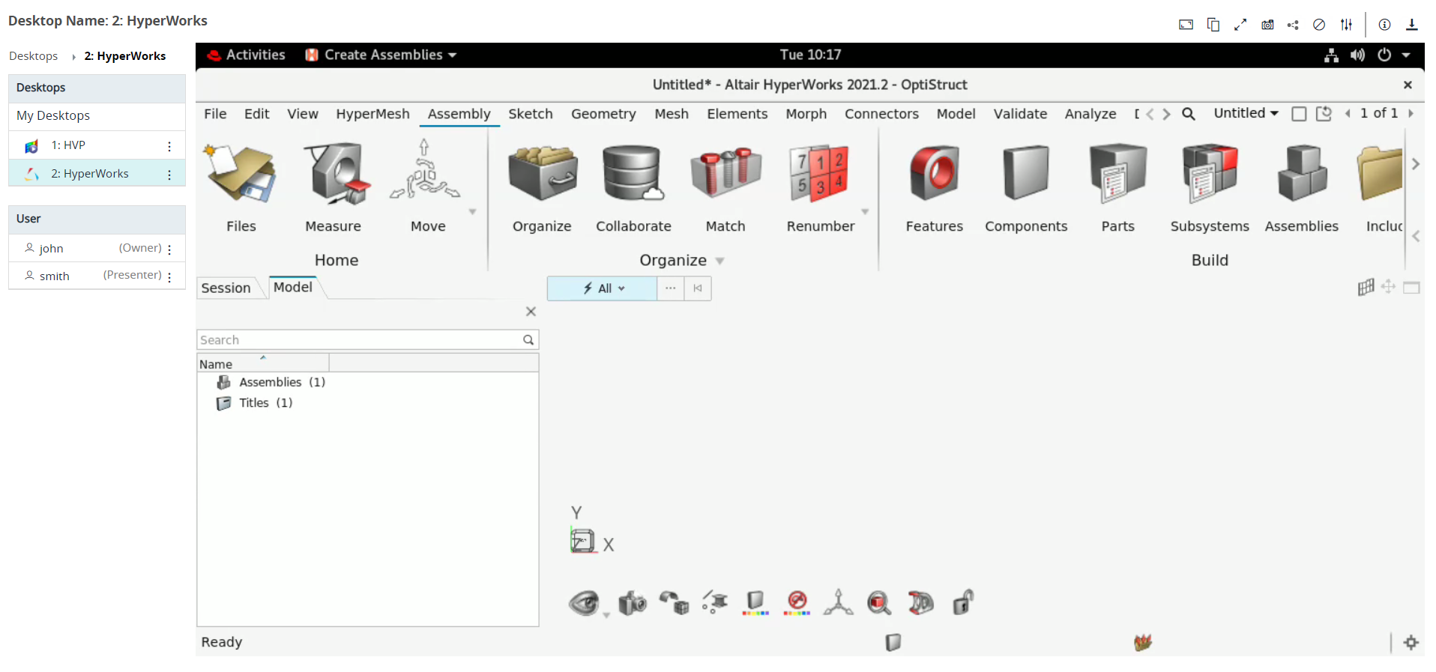This screenshot has width=1436, height=672.
Task: Click the eye view controls icon
Action: (584, 602)
